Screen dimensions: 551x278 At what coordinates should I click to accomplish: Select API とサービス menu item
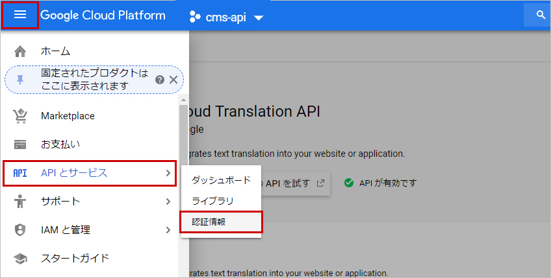[x=90, y=173]
